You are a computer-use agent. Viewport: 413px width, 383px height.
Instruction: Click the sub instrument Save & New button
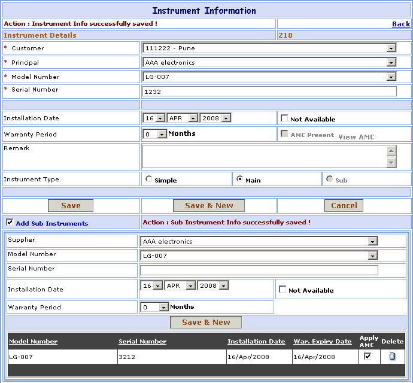pos(205,322)
